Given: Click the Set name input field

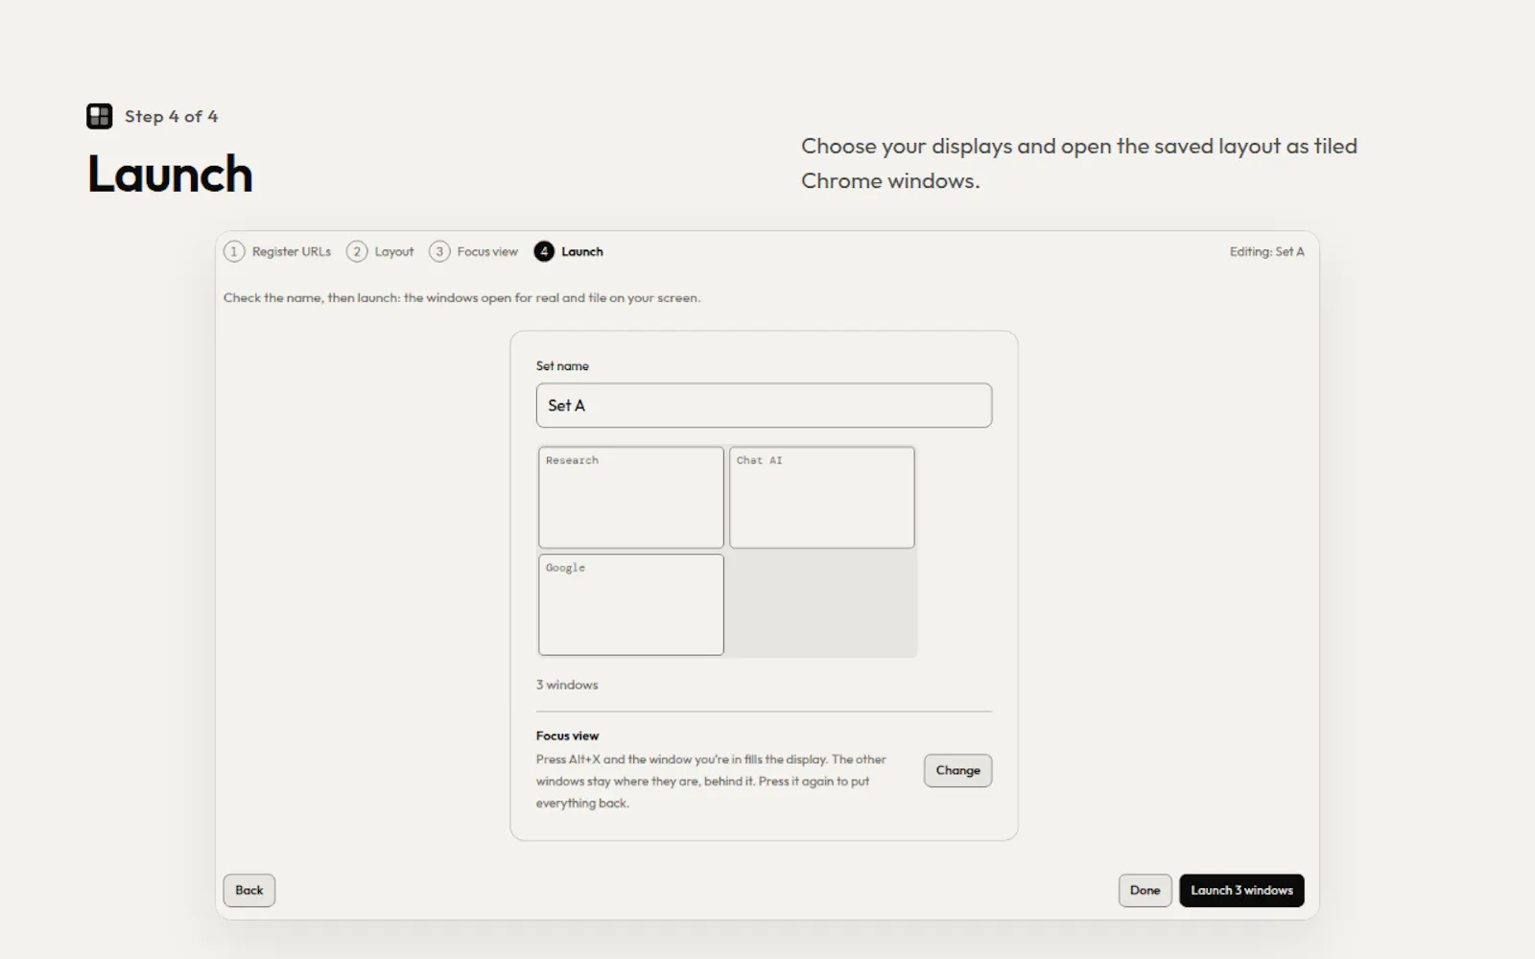Looking at the screenshot, I should (x=764, y=406).
